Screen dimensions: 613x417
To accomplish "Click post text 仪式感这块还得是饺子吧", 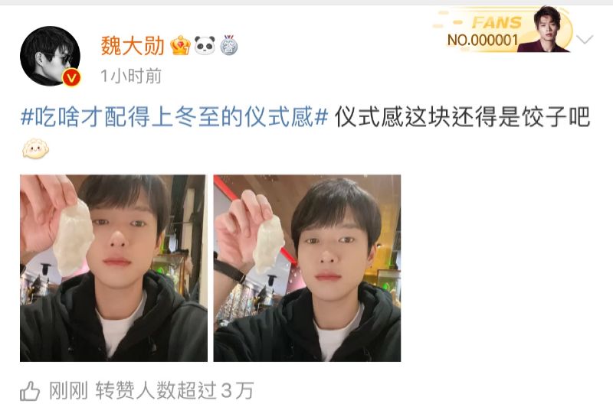I will [x=462, y=117].
